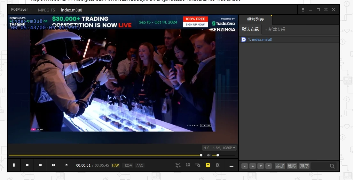Viewport: 353px width, 180px height.
Task: Select index.m3u8 in the playlist
Action: [262, 40]
